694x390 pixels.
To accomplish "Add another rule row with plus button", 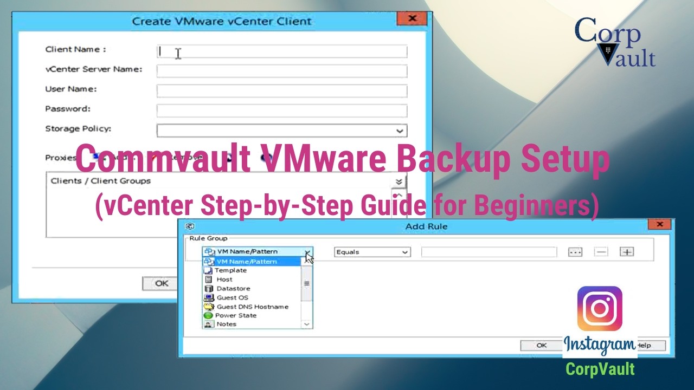I will (x=627, y=252).
